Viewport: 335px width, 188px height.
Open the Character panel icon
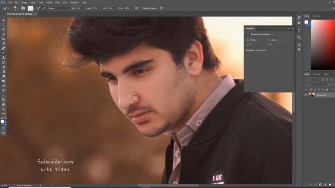(299, 45)
